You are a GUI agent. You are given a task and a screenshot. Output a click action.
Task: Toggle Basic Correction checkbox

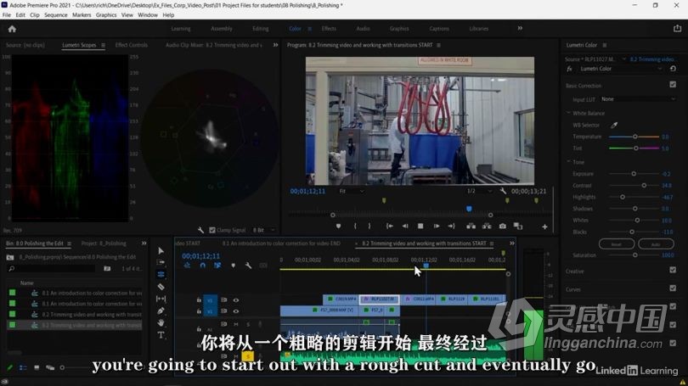pos(673,85)
